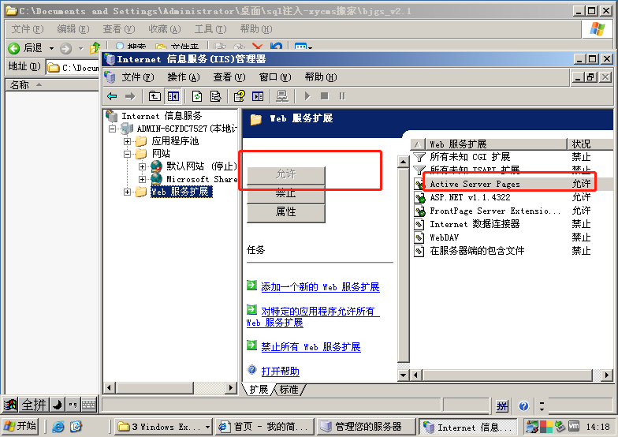Open the IIS 操作(A) menu
The height and width of the screenshot is (437, 618).
click(x=183, y=77)
